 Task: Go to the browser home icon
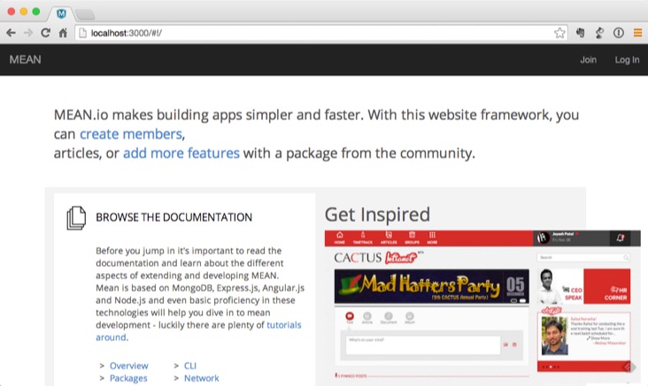[x=63, y=33]
